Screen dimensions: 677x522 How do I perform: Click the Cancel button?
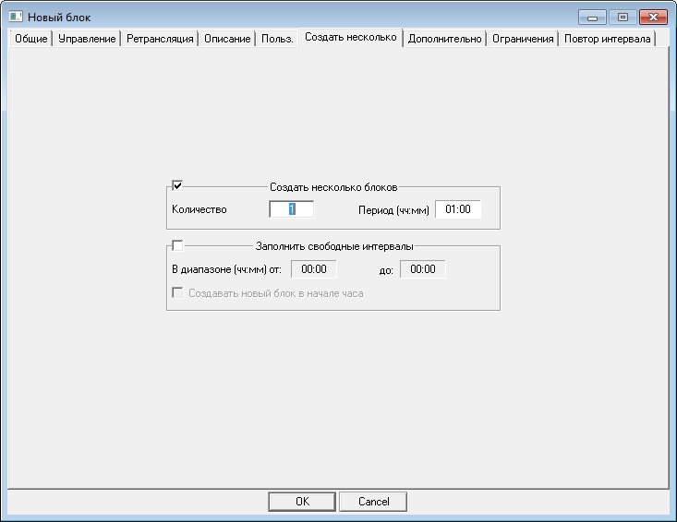[373, 502]
